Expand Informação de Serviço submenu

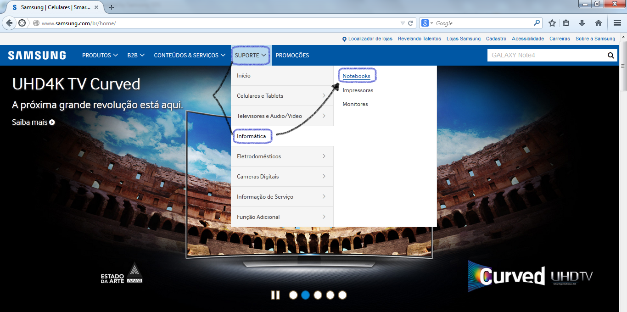click(x=282, y=197)
